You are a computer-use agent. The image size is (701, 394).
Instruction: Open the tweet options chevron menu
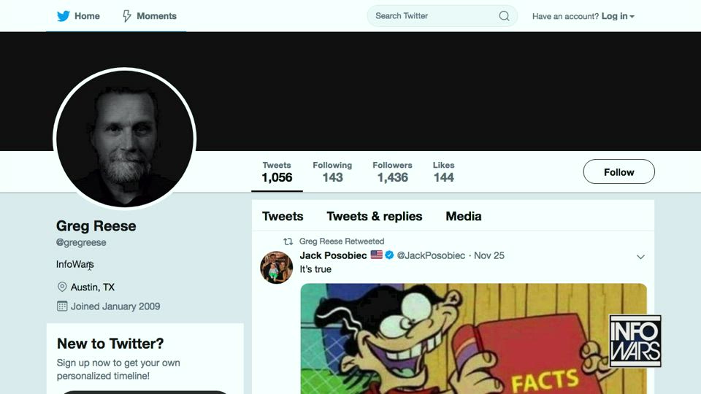pyautogui.click(x=640, y=257)
